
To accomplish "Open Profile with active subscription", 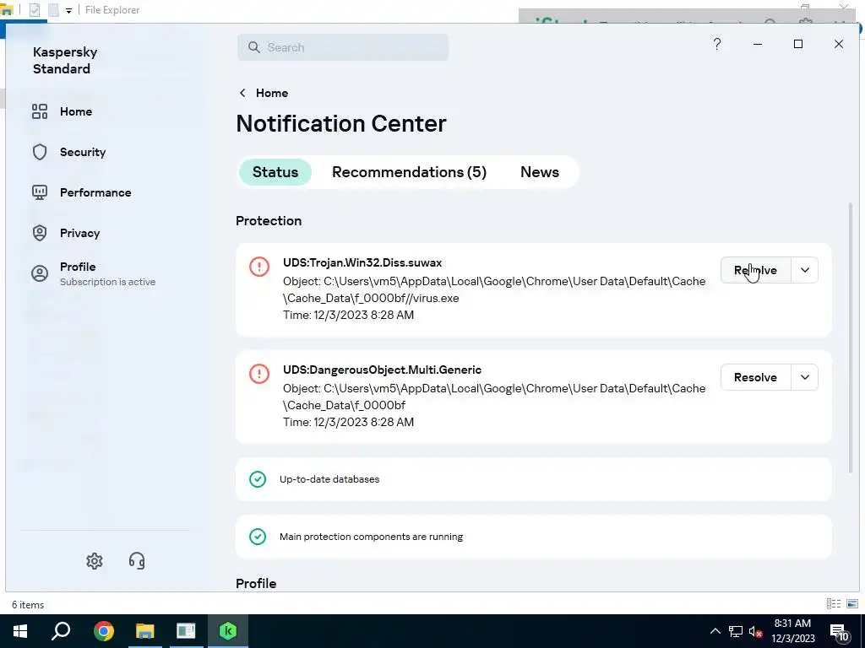I will tap(94, 273).
